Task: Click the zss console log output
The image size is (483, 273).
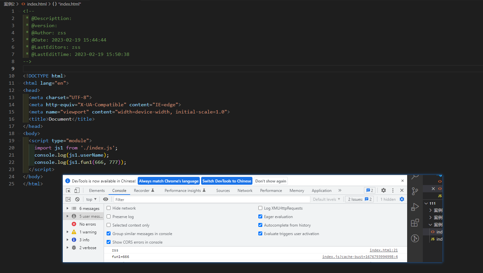Action: coord(115,250)
